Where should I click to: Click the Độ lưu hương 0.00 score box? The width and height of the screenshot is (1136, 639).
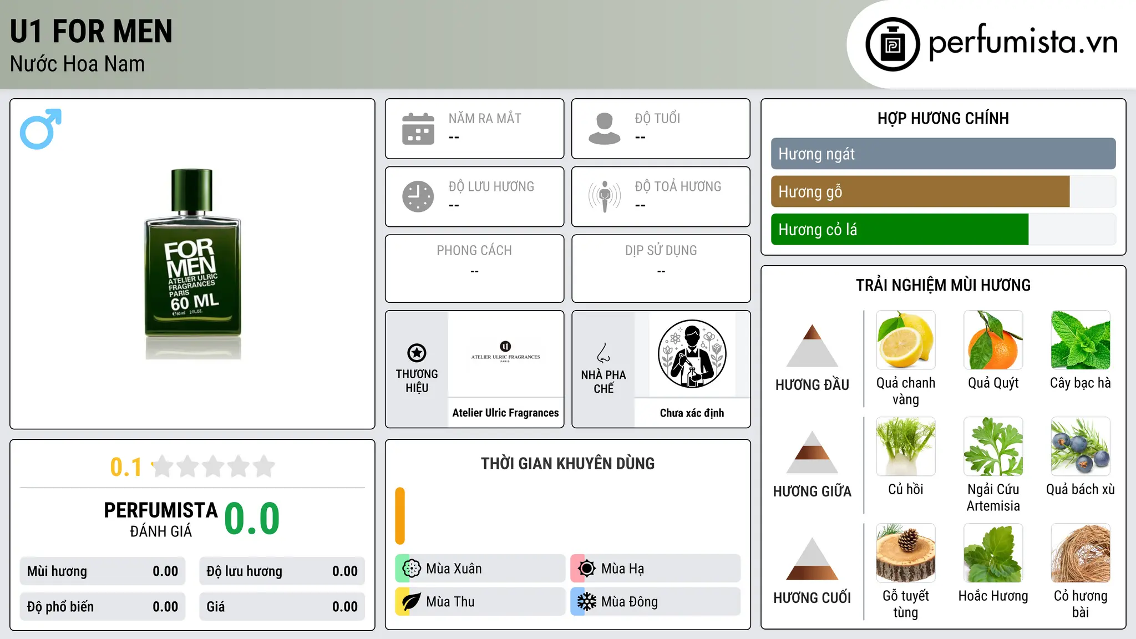(282, 571)
